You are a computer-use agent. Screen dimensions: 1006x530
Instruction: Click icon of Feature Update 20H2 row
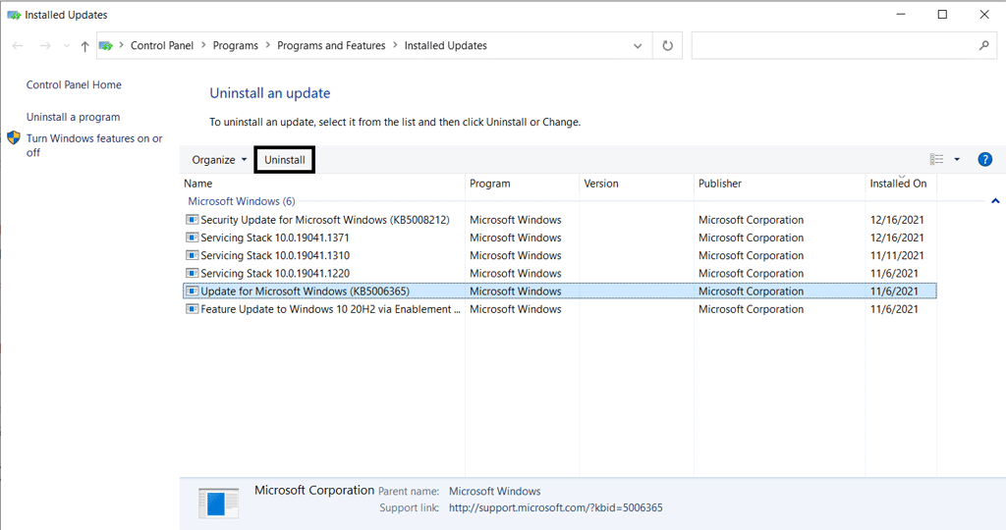coord(192,309)
